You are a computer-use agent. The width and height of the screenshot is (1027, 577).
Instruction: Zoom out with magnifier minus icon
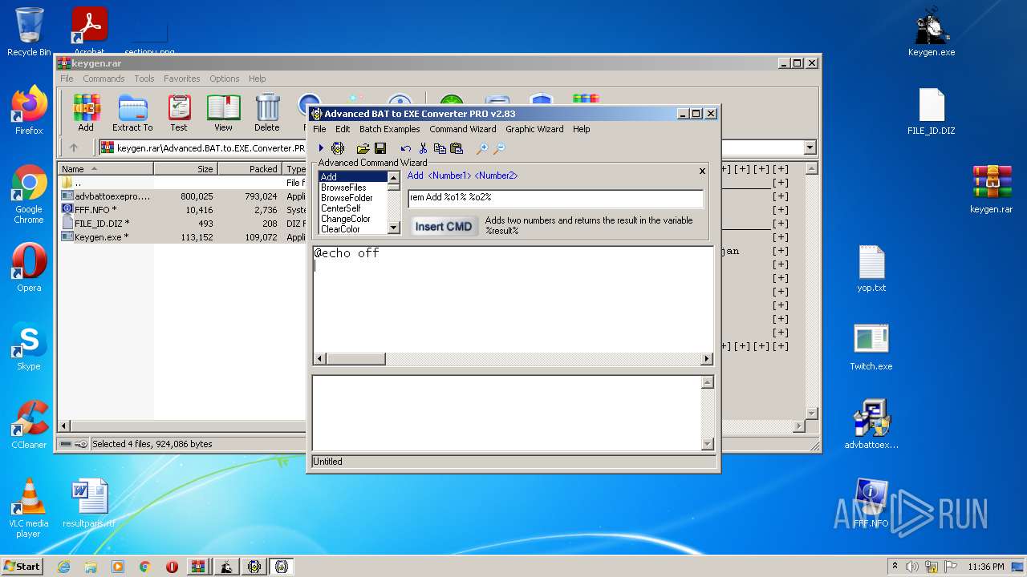pyautogui.click(x=499, y=148)
